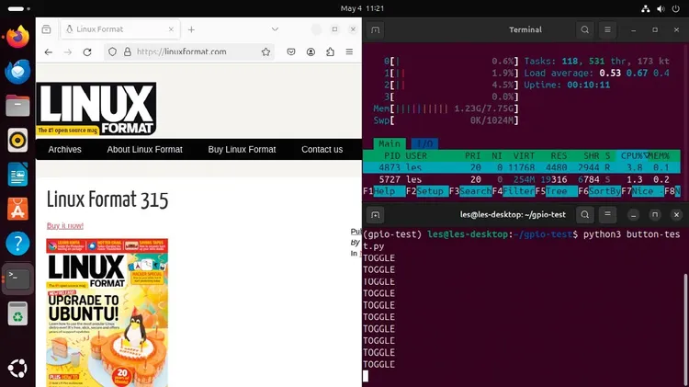
Task: Open the network status icon in top bar
Action: [x=646, y=8]
